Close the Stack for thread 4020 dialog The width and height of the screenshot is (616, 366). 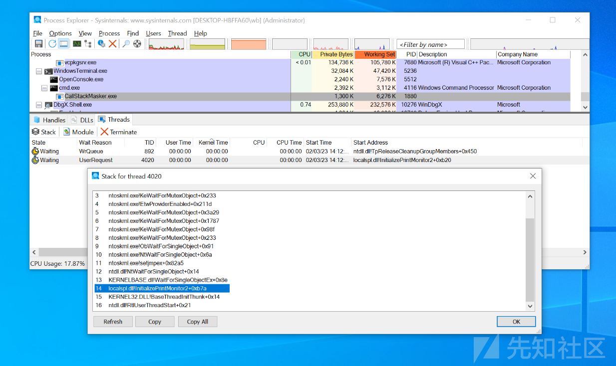click(x=533, y=176)
